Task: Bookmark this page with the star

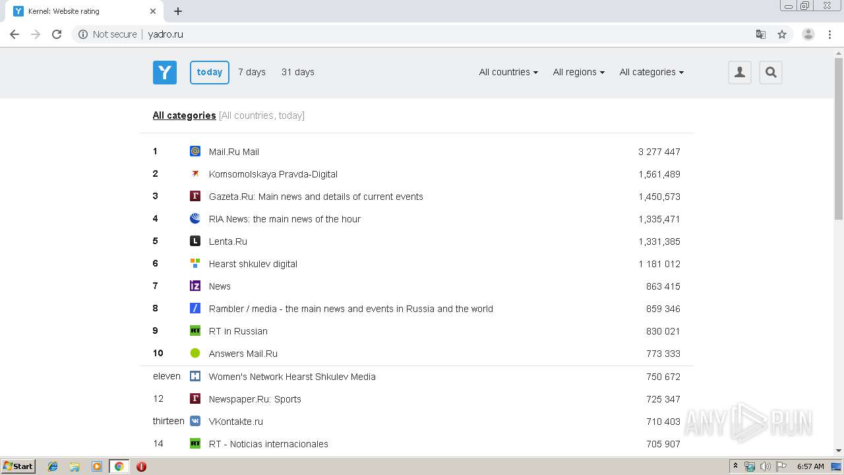Action: [782, 34]
